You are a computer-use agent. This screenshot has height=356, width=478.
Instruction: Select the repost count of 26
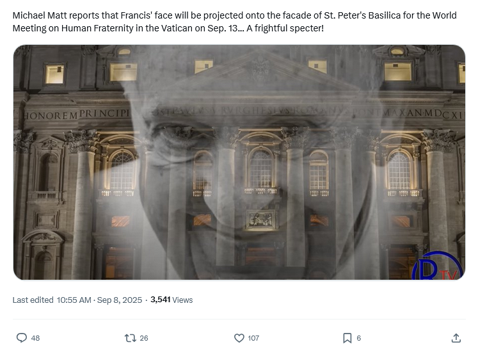pyautogui.click(x=144, y=338)
